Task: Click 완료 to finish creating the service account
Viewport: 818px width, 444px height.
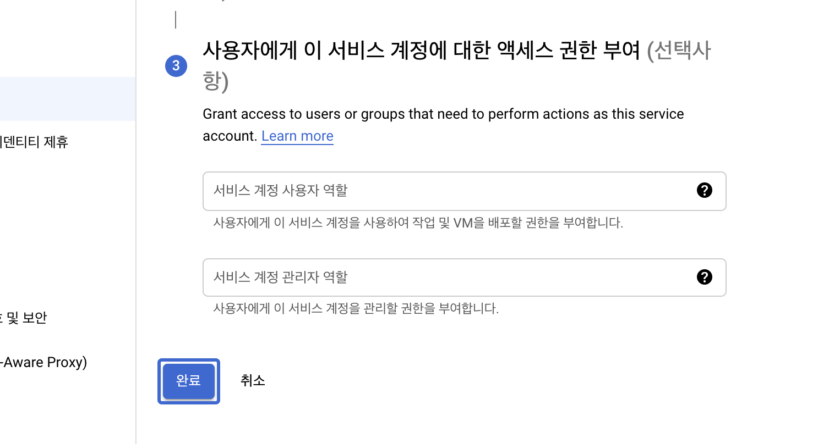Action: click(x=188, y=381)
